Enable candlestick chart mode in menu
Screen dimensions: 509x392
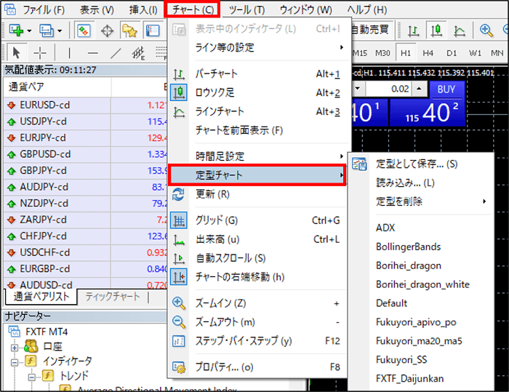pos(216,93)
